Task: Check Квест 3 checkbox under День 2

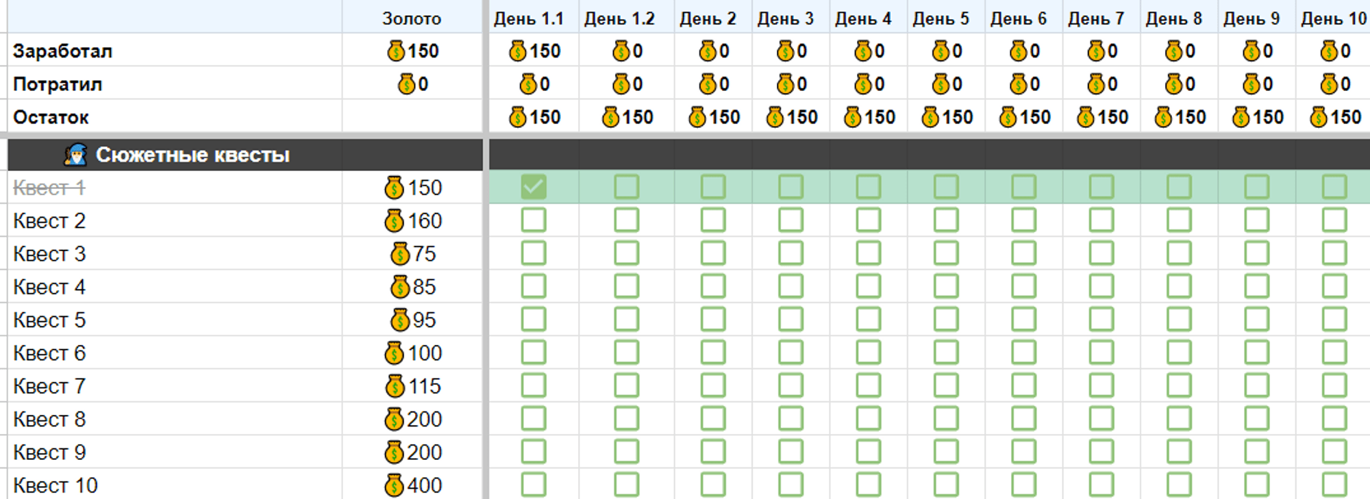Action: [x=713, y=253]
